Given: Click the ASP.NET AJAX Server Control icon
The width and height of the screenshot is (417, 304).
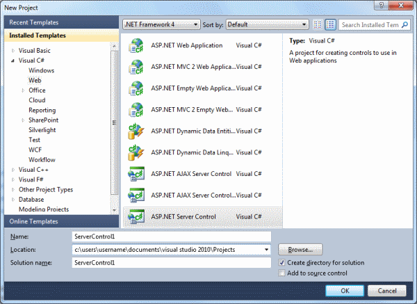Looking at the screenshot, I should coord(136,174).
